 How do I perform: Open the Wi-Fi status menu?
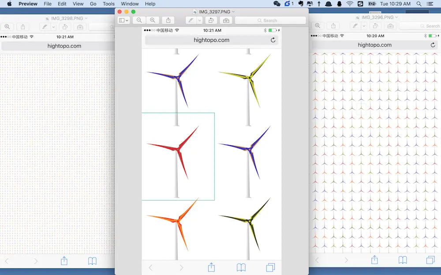(350, 4)
